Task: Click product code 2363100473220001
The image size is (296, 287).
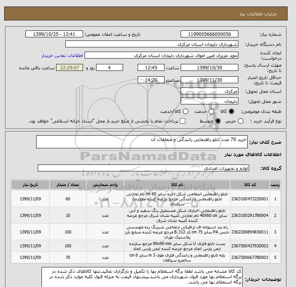Action: tap(250, 199)
